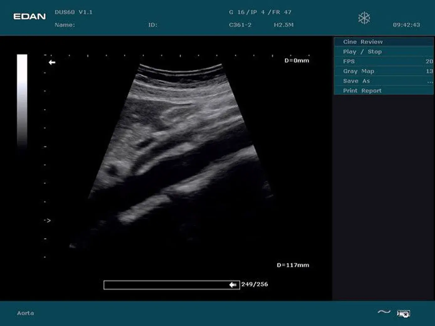Open the Save As option
The height and width of the screenshot is (326, 435).
tap(384, 81)
